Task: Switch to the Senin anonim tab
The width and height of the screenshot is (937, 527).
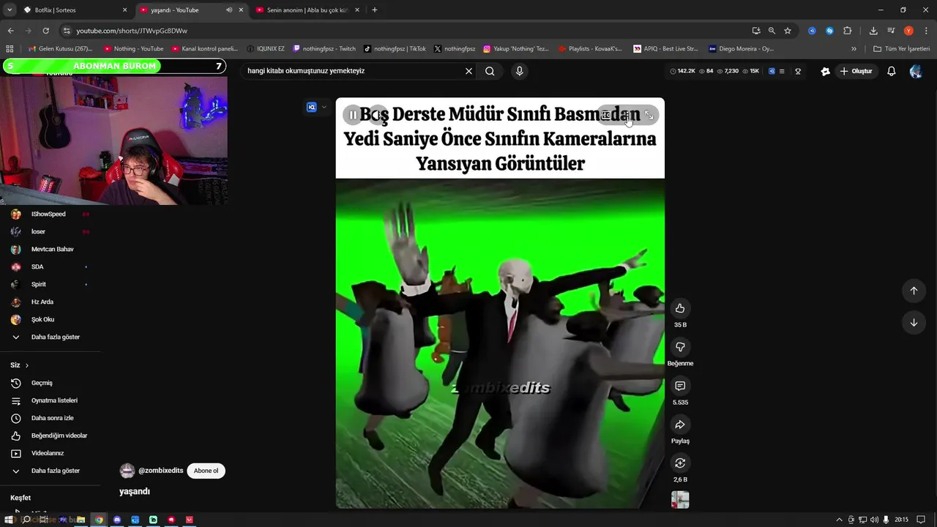Action: [x=307, y=10]
